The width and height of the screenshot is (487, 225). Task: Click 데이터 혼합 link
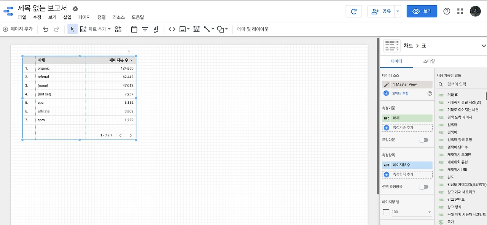pyautogui.click(x=400, y=93)
